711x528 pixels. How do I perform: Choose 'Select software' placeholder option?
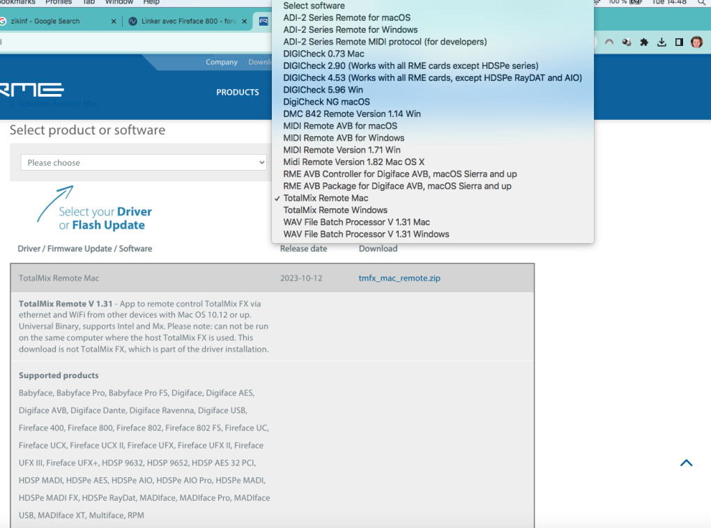(314, 6)
